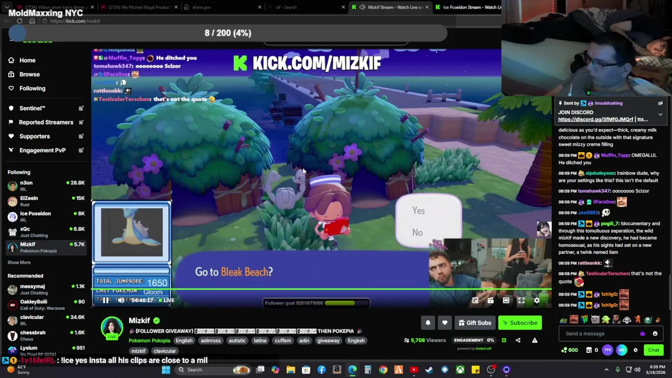The height and width of the screenshot is (378, 672).
Task: Open the green engagement stats icon
Action: tap(503, 340)
